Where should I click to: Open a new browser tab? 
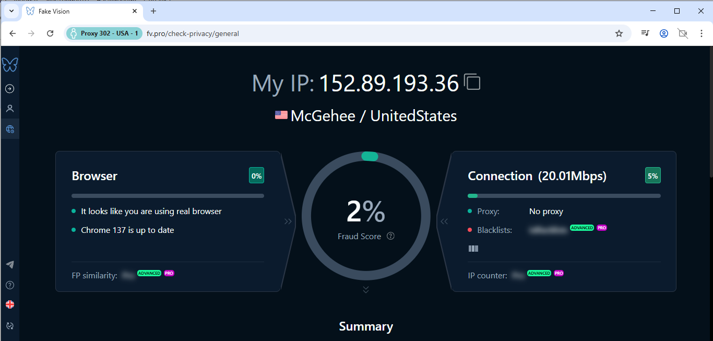click(x=153, y=11)
